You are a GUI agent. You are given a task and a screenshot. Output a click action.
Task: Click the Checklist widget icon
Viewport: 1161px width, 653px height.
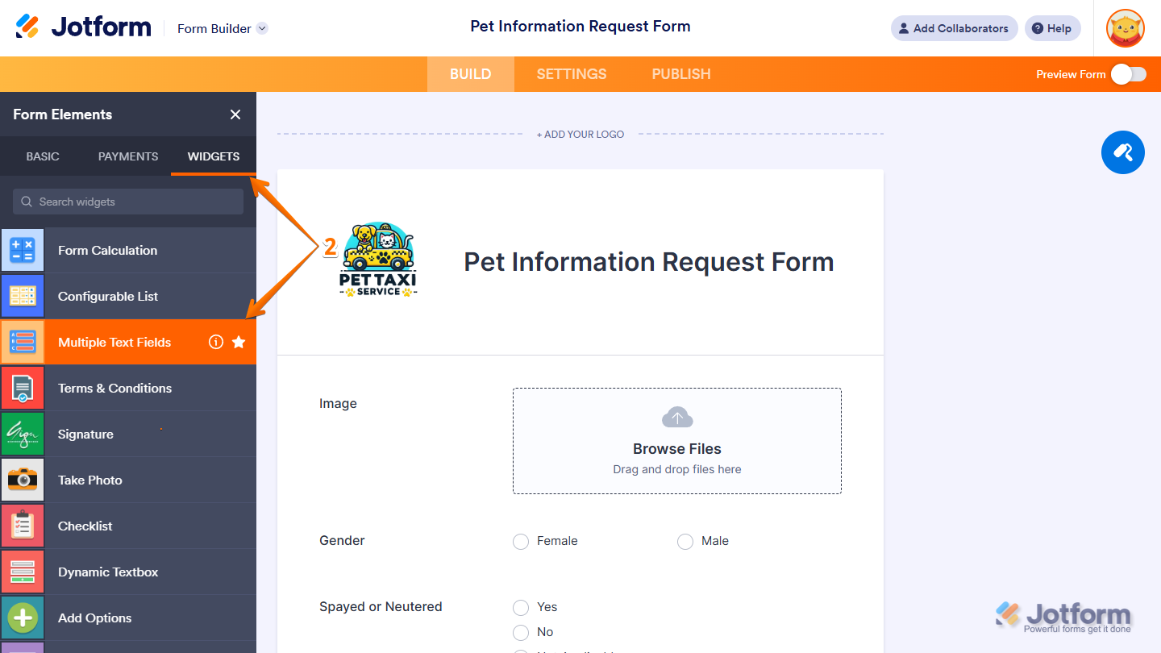click(x=23, y=526)
